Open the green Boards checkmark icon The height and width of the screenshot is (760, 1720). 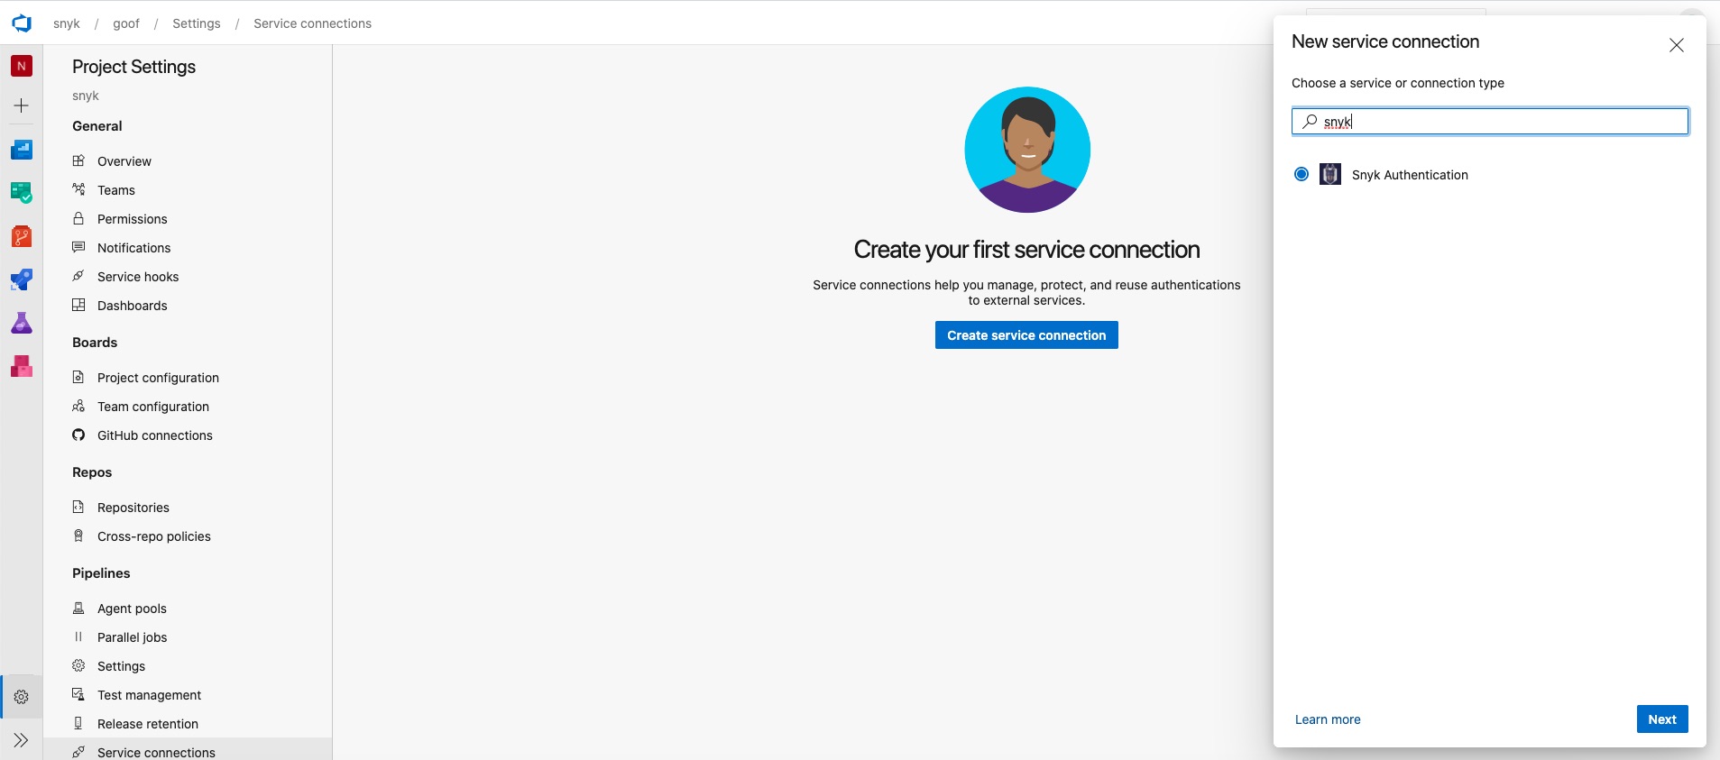pyautogui.click(x=22, y=193)
